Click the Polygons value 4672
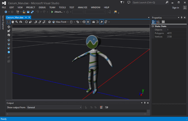Image resolution: width=188 pixels, height=121 pixels. click(169, 33)
